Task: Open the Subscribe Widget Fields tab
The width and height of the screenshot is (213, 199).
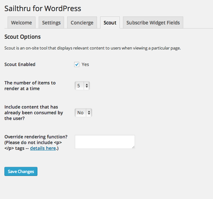Action: point(153,23)
